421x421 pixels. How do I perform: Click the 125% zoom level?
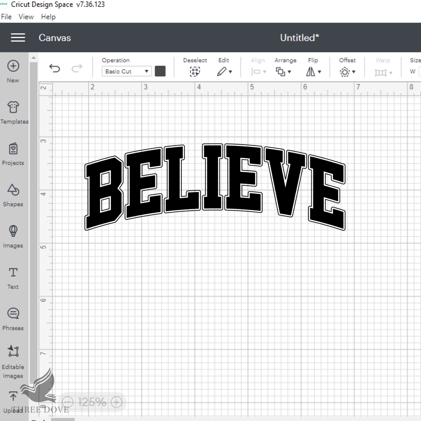[92, 402]
